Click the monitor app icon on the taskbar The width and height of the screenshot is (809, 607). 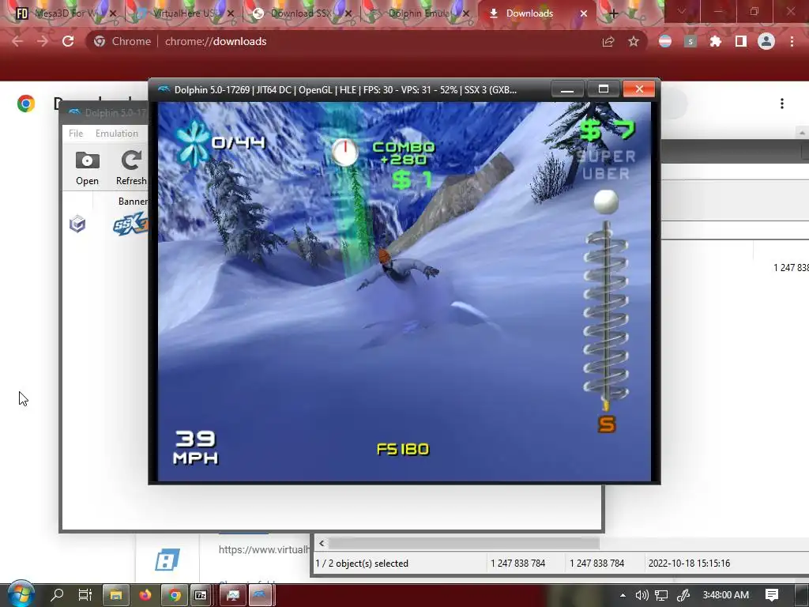pos(233,595)
